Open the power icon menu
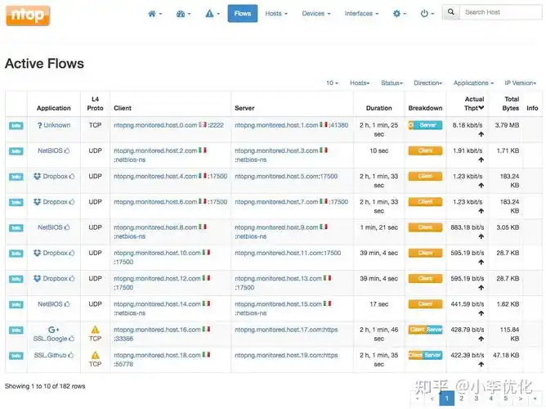The height and width of the screenshot is (409, 546). pos(426,14)
